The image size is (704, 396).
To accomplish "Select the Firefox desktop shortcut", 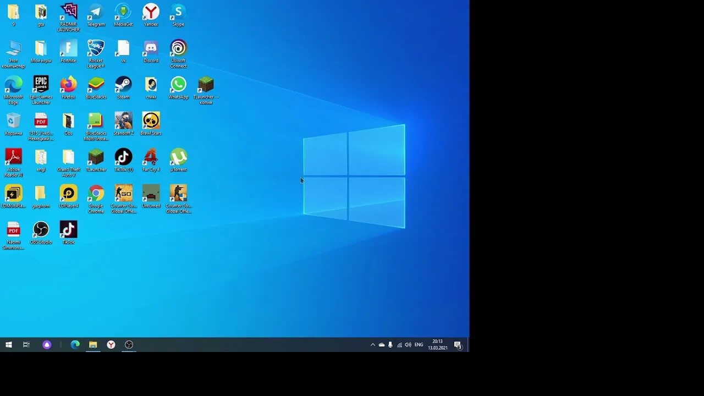I will (68, 87).
